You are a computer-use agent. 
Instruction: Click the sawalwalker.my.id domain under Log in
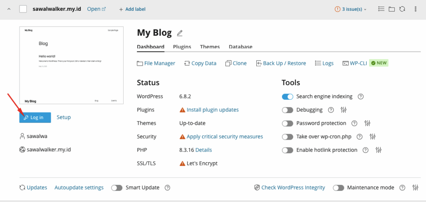[49, 150]
